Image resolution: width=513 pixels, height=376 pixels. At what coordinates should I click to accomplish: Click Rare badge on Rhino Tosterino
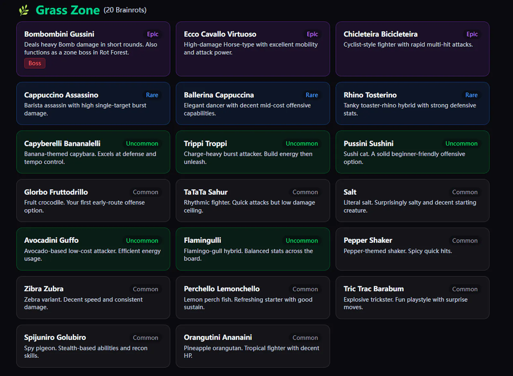pyautogui.click(x=471, y=95)
